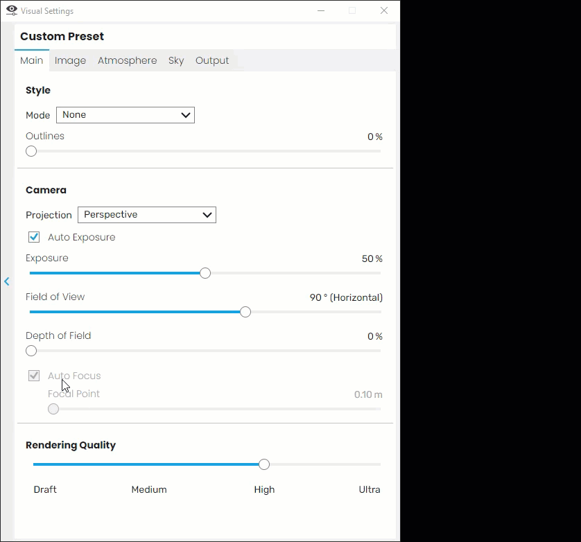Switch to the Atmosphere tab
581x542 pixels.
[x=127, y=60]
